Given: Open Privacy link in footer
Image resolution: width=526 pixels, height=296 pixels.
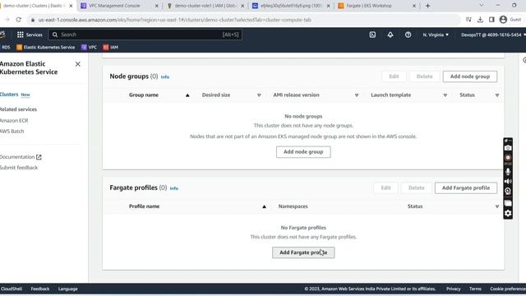Looking at the screenshot, I should point(453,289).
